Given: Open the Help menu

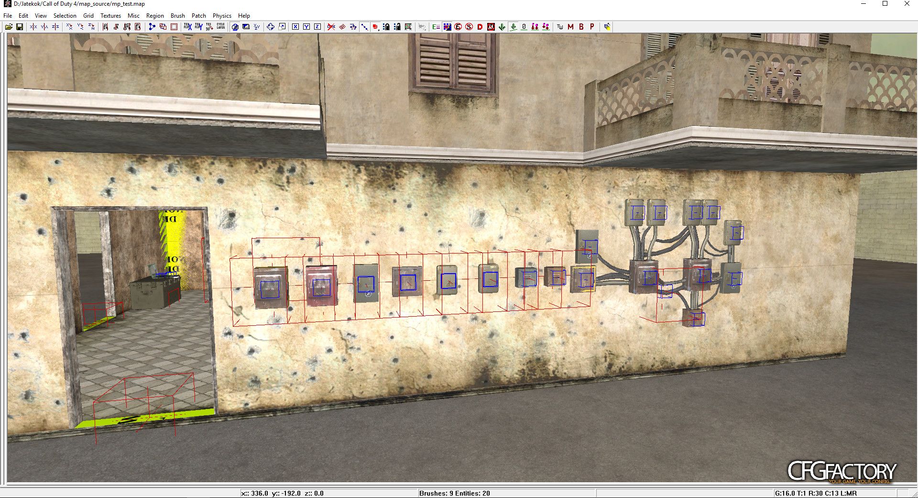Looking at the screenshot, I should click(x=244, y=16).
